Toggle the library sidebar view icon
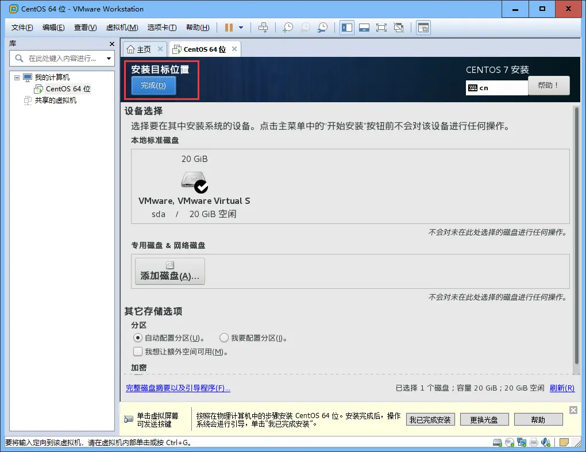 (x=347, y=27)
